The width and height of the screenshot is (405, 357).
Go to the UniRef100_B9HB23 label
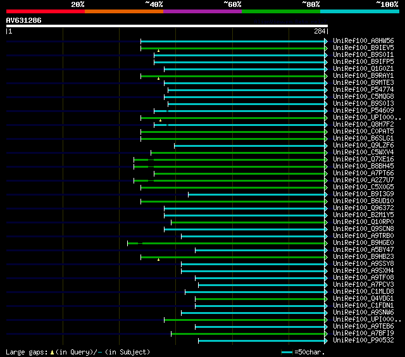point(363,257)
